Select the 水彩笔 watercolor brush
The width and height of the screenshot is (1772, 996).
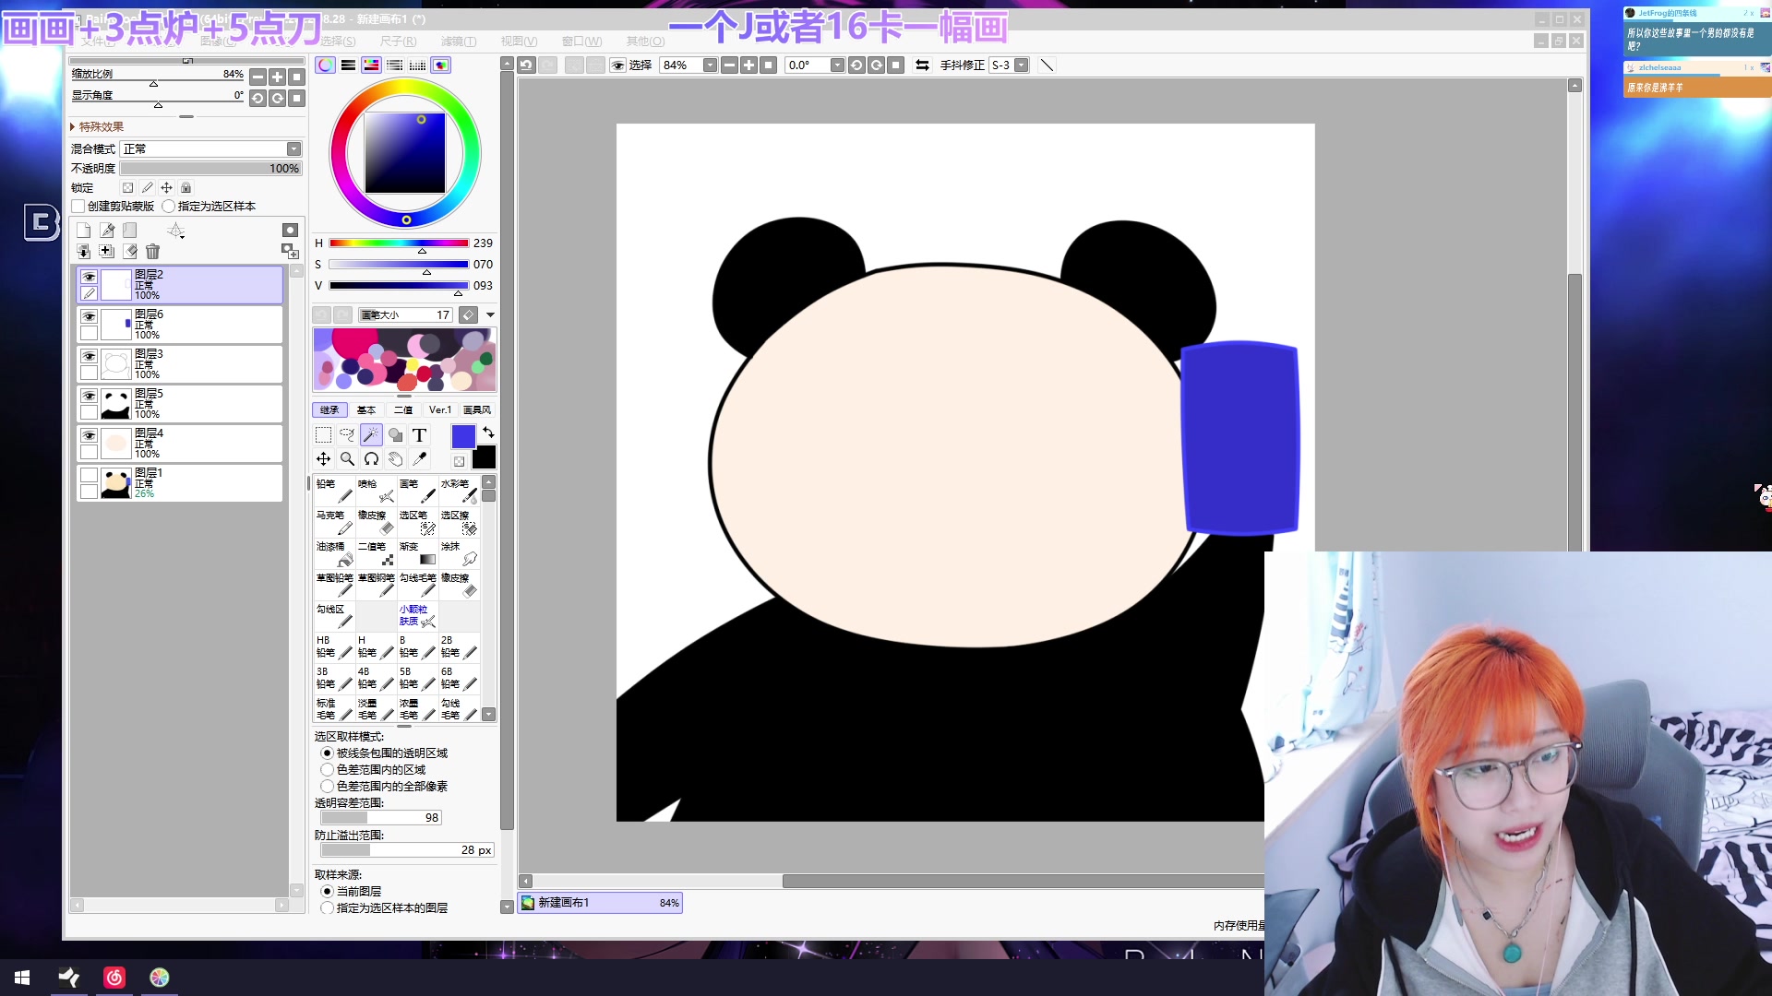coord(459,491)
